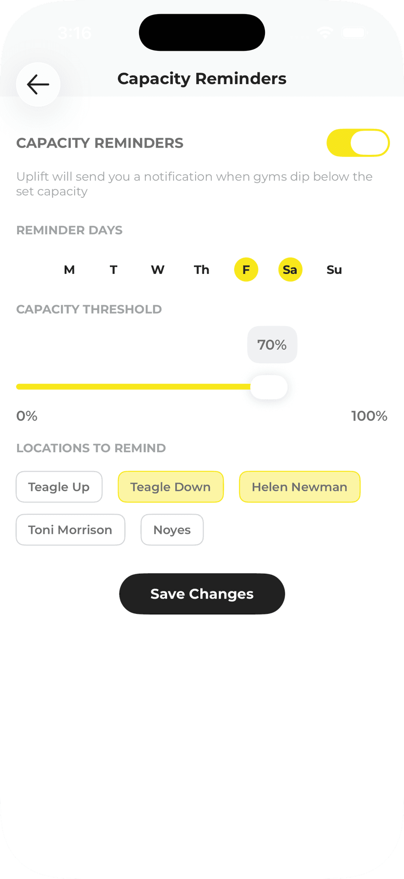The height and width of the screenshot is (879, 404).
Task: Deselect Friday from reminder days
Action: (x=246, y=269)
